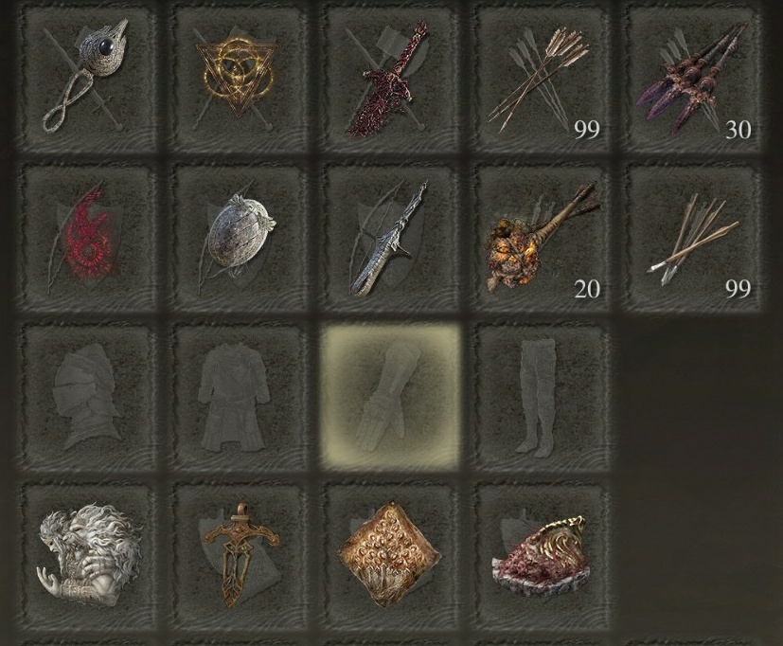Select the white-tipped arrows slot showing 99
The height and width of the screenshot is (646, 783).
[694, 239]
